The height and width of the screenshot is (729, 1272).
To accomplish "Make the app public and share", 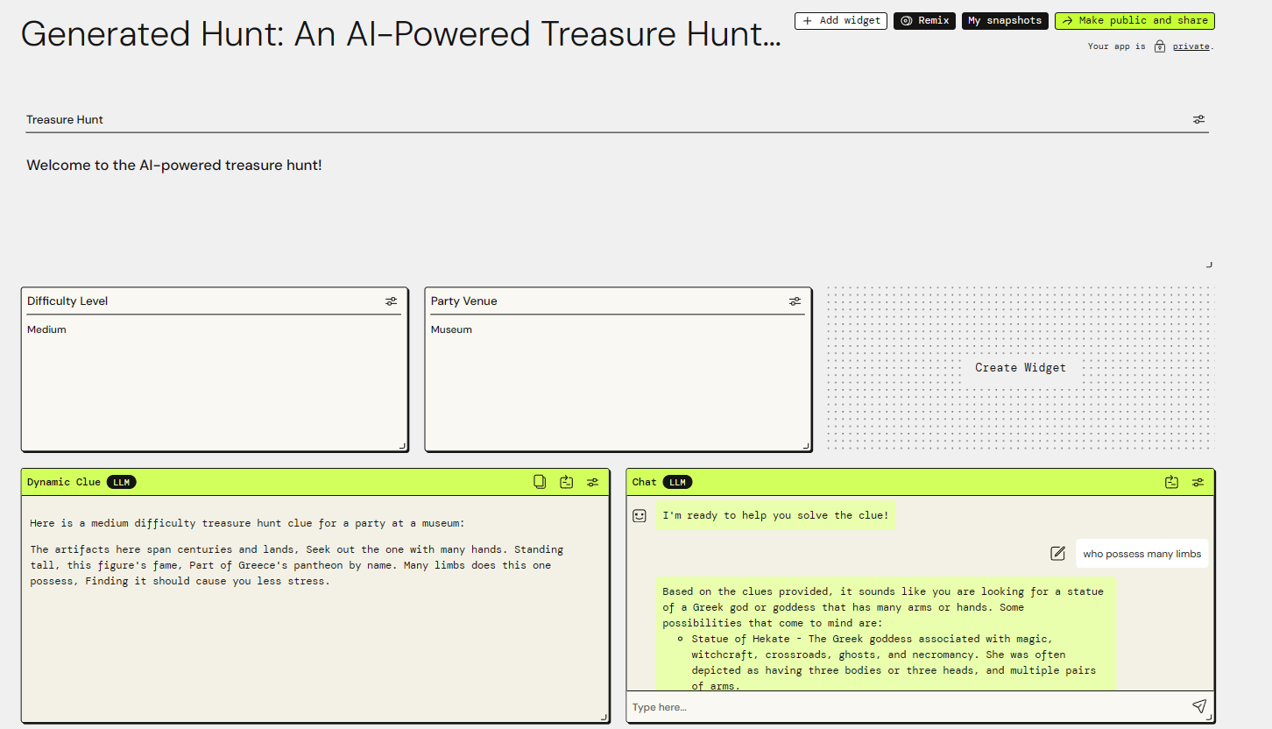I will (x=1134, y=20).
